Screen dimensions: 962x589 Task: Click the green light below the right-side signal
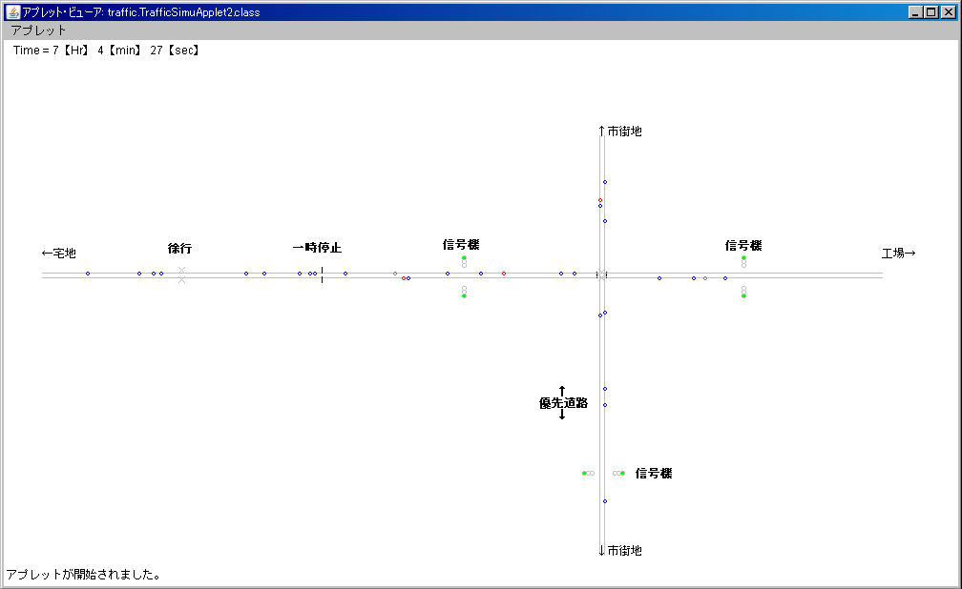tap(743, 296)
